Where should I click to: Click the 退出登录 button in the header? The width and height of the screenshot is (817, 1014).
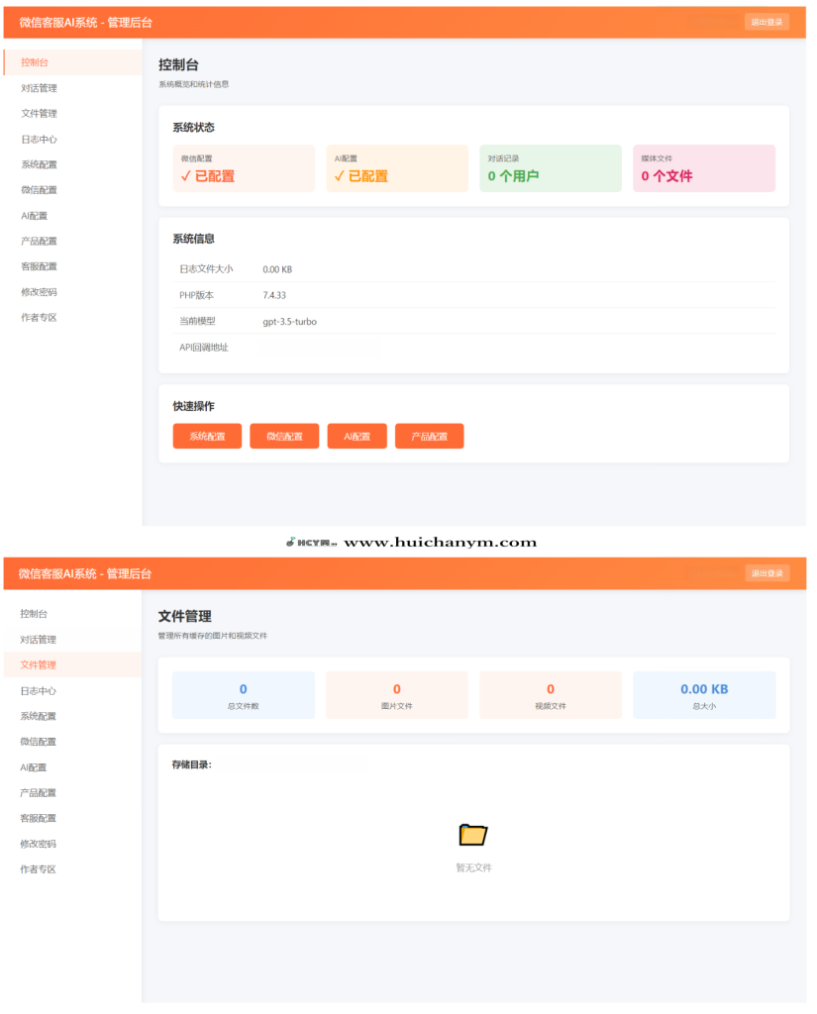(x=767, y=21)
